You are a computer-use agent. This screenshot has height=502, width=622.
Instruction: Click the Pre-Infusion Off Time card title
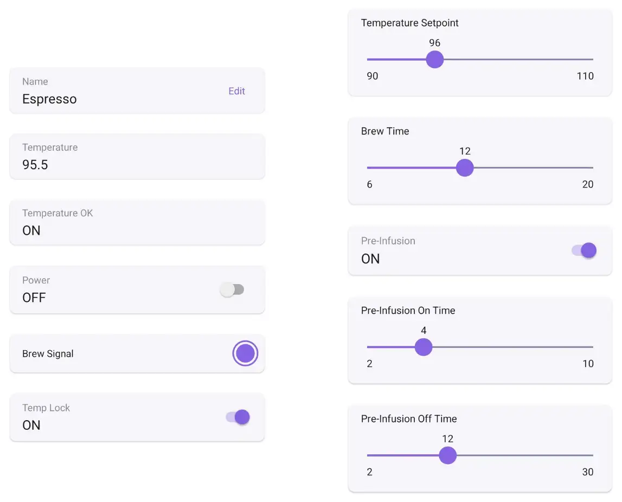coord(408,419)
